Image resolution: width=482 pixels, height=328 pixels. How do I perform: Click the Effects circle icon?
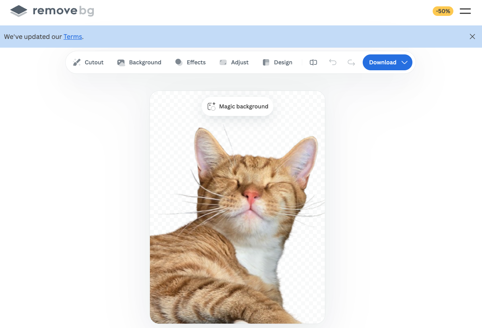179,62
